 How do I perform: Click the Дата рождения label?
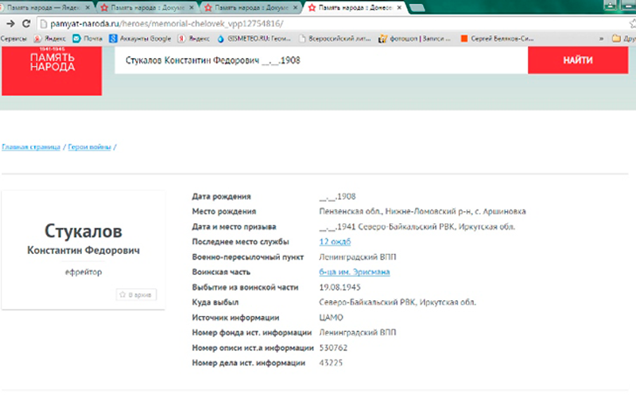point(222,196)
